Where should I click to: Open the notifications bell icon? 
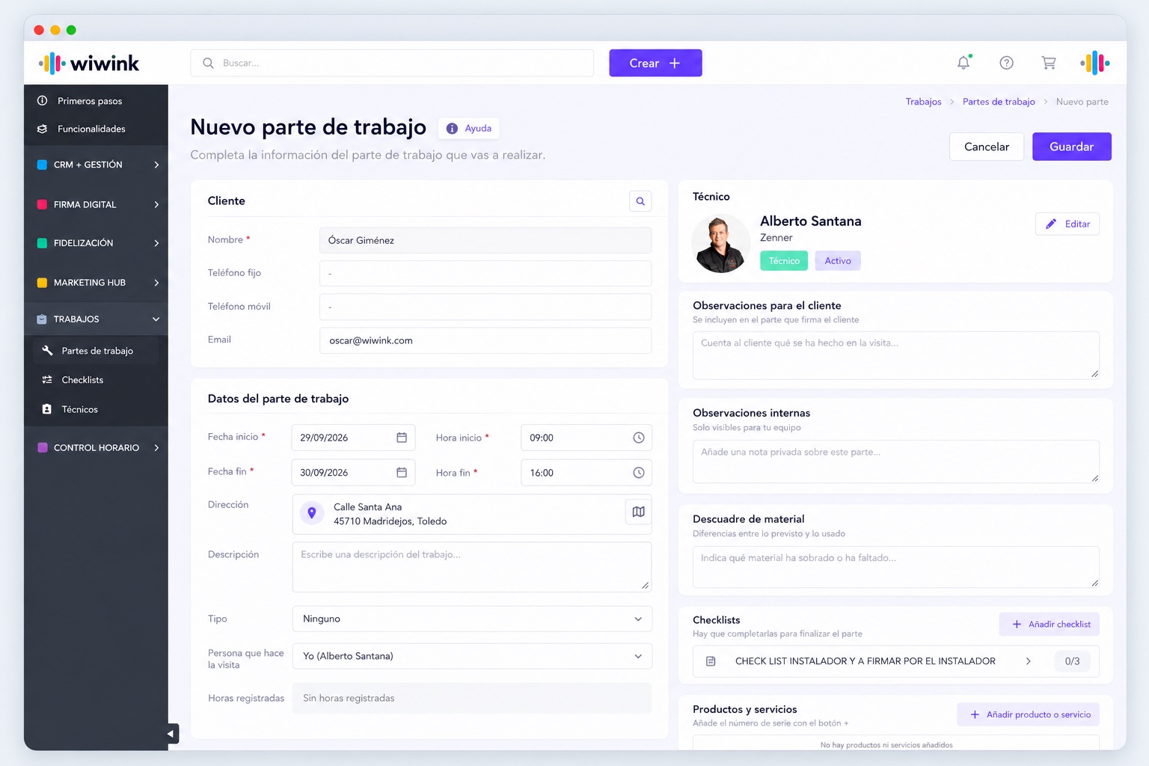point(963,63)
